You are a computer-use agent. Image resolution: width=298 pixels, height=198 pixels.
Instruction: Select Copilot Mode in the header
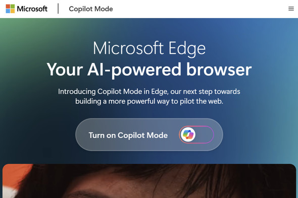coord(91,9)
